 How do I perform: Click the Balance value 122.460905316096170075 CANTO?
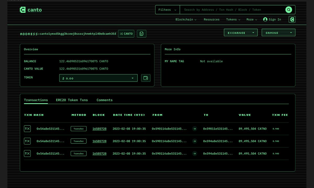84,61
